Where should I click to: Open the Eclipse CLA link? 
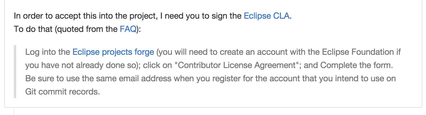pyautogui.click(x=267, y=16)
